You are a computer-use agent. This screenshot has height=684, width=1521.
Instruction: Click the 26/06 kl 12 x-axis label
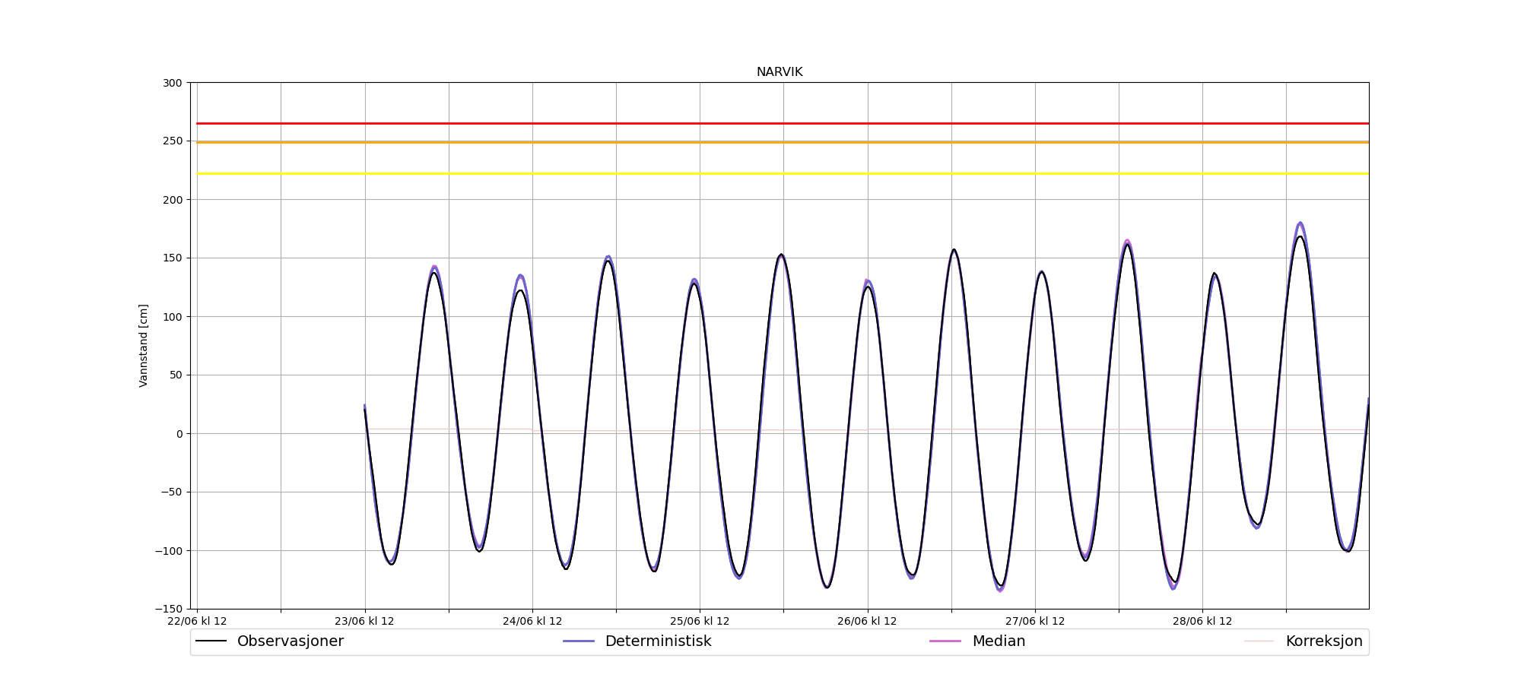[x=867, y=621]
